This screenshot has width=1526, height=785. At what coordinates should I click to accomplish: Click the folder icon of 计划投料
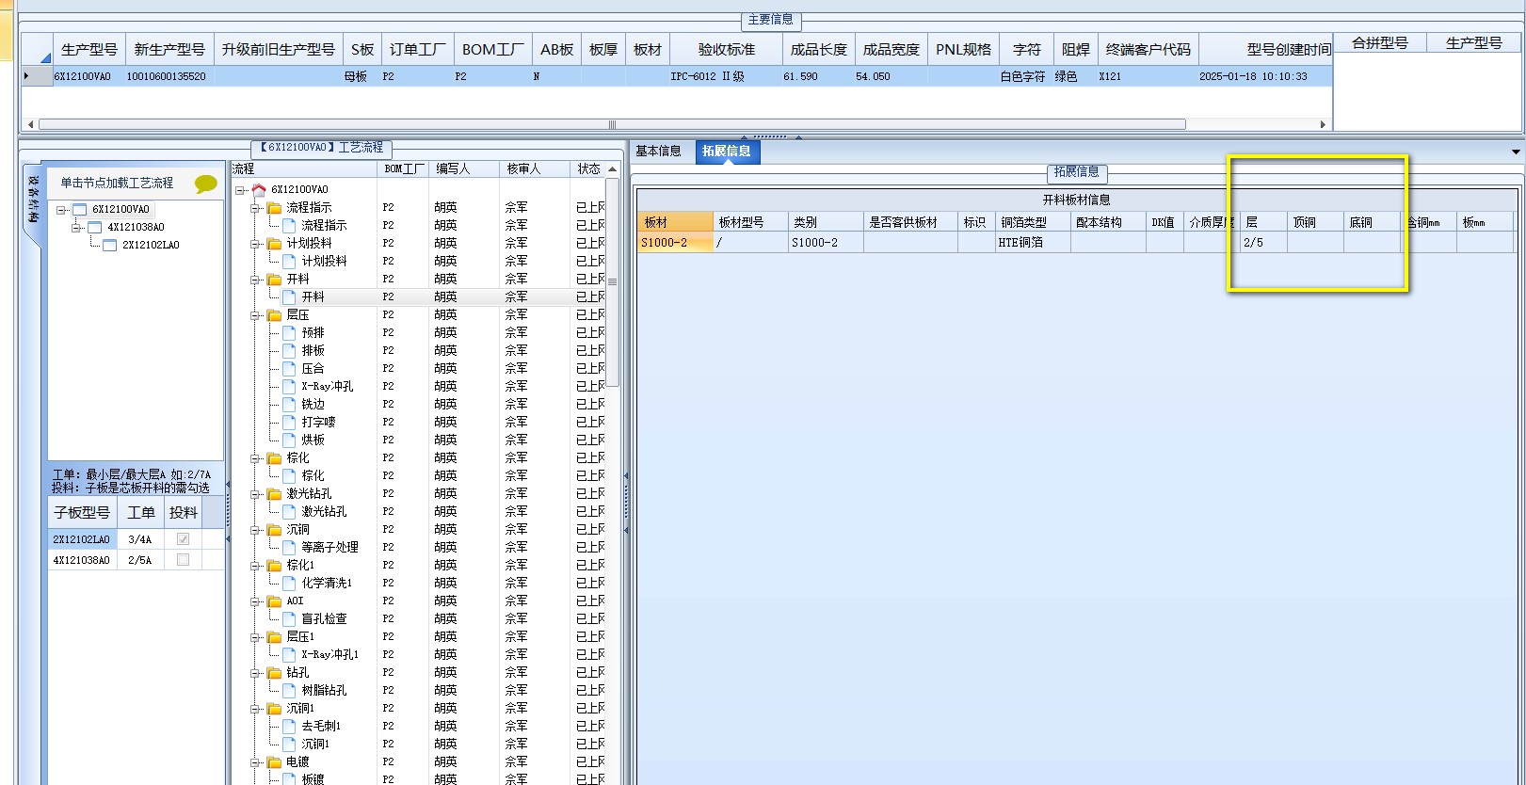click(x=274, y=243)
